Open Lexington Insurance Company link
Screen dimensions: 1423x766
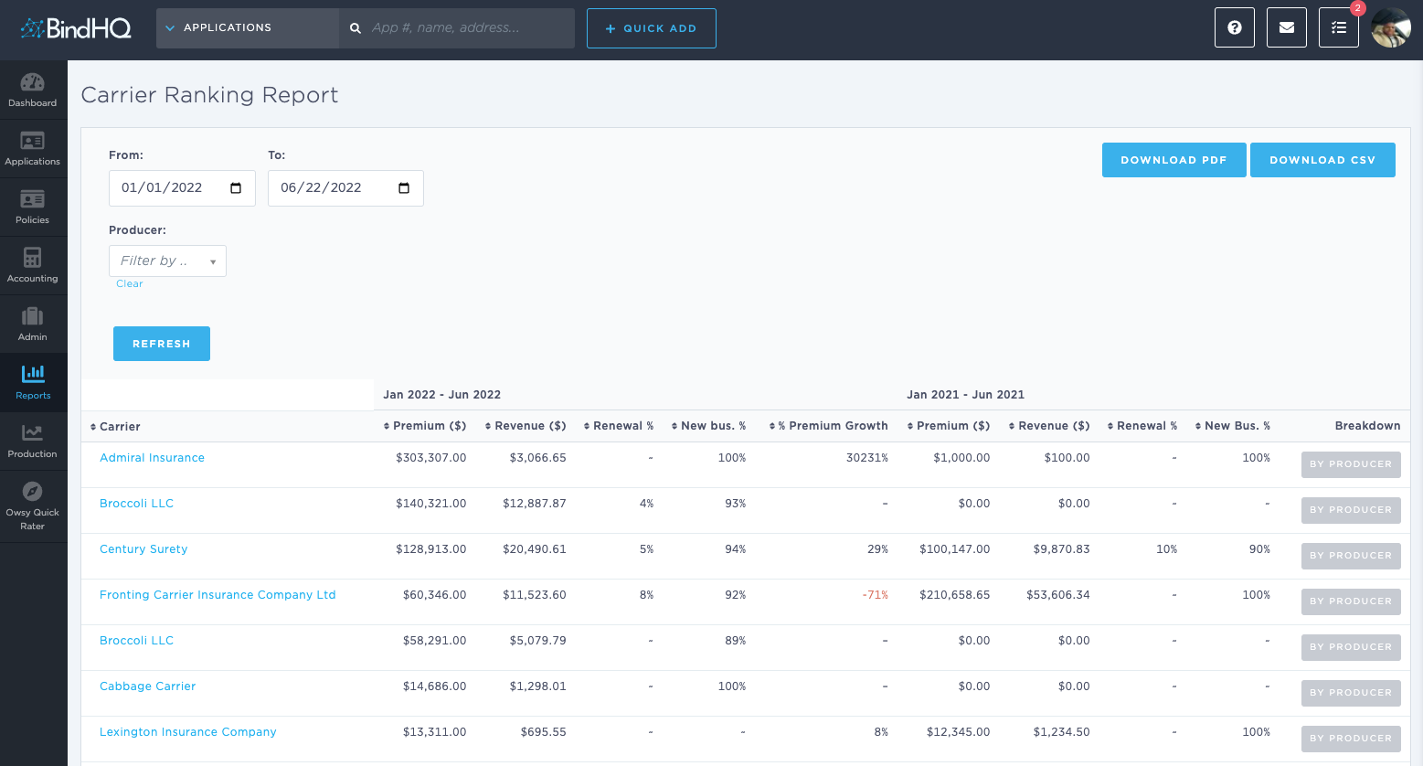point(187,732)
